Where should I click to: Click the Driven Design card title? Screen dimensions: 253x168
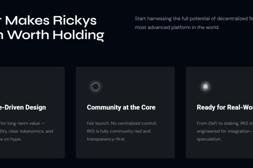(23, 107)
